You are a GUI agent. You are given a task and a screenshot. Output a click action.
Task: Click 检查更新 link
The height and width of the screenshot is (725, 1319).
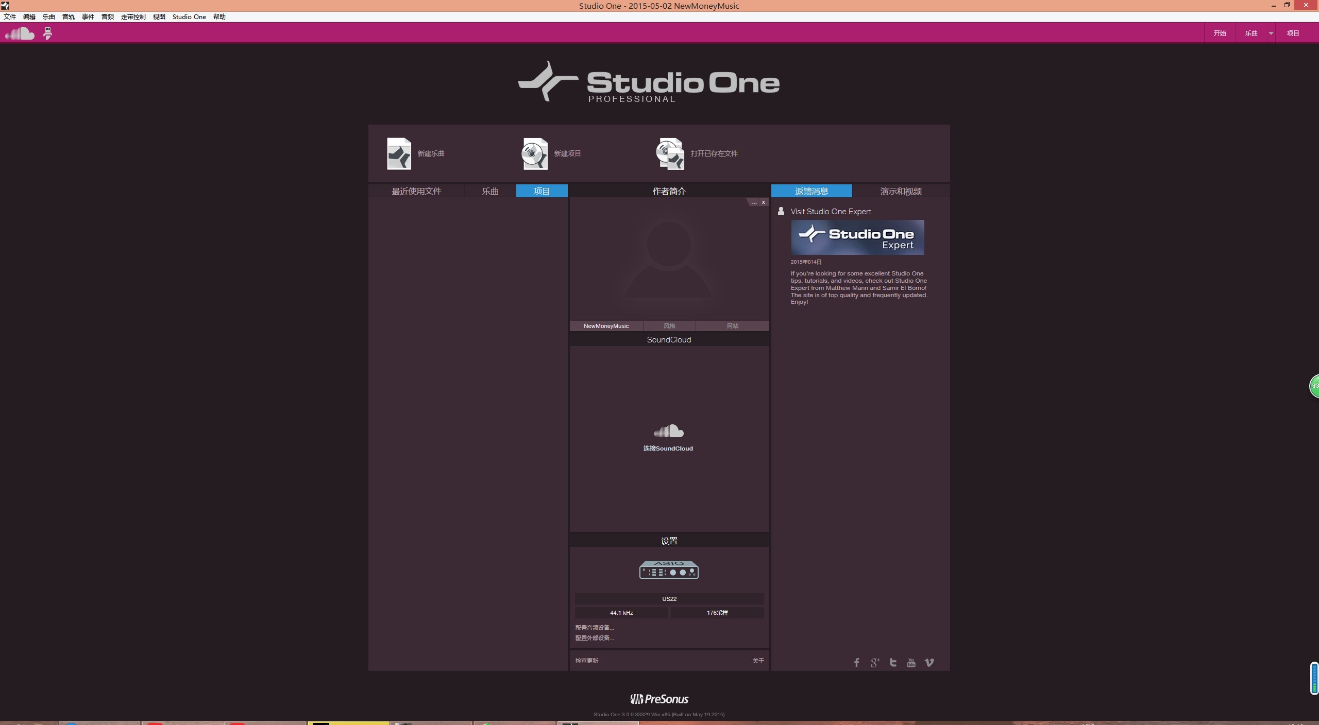tap(587, 661)
